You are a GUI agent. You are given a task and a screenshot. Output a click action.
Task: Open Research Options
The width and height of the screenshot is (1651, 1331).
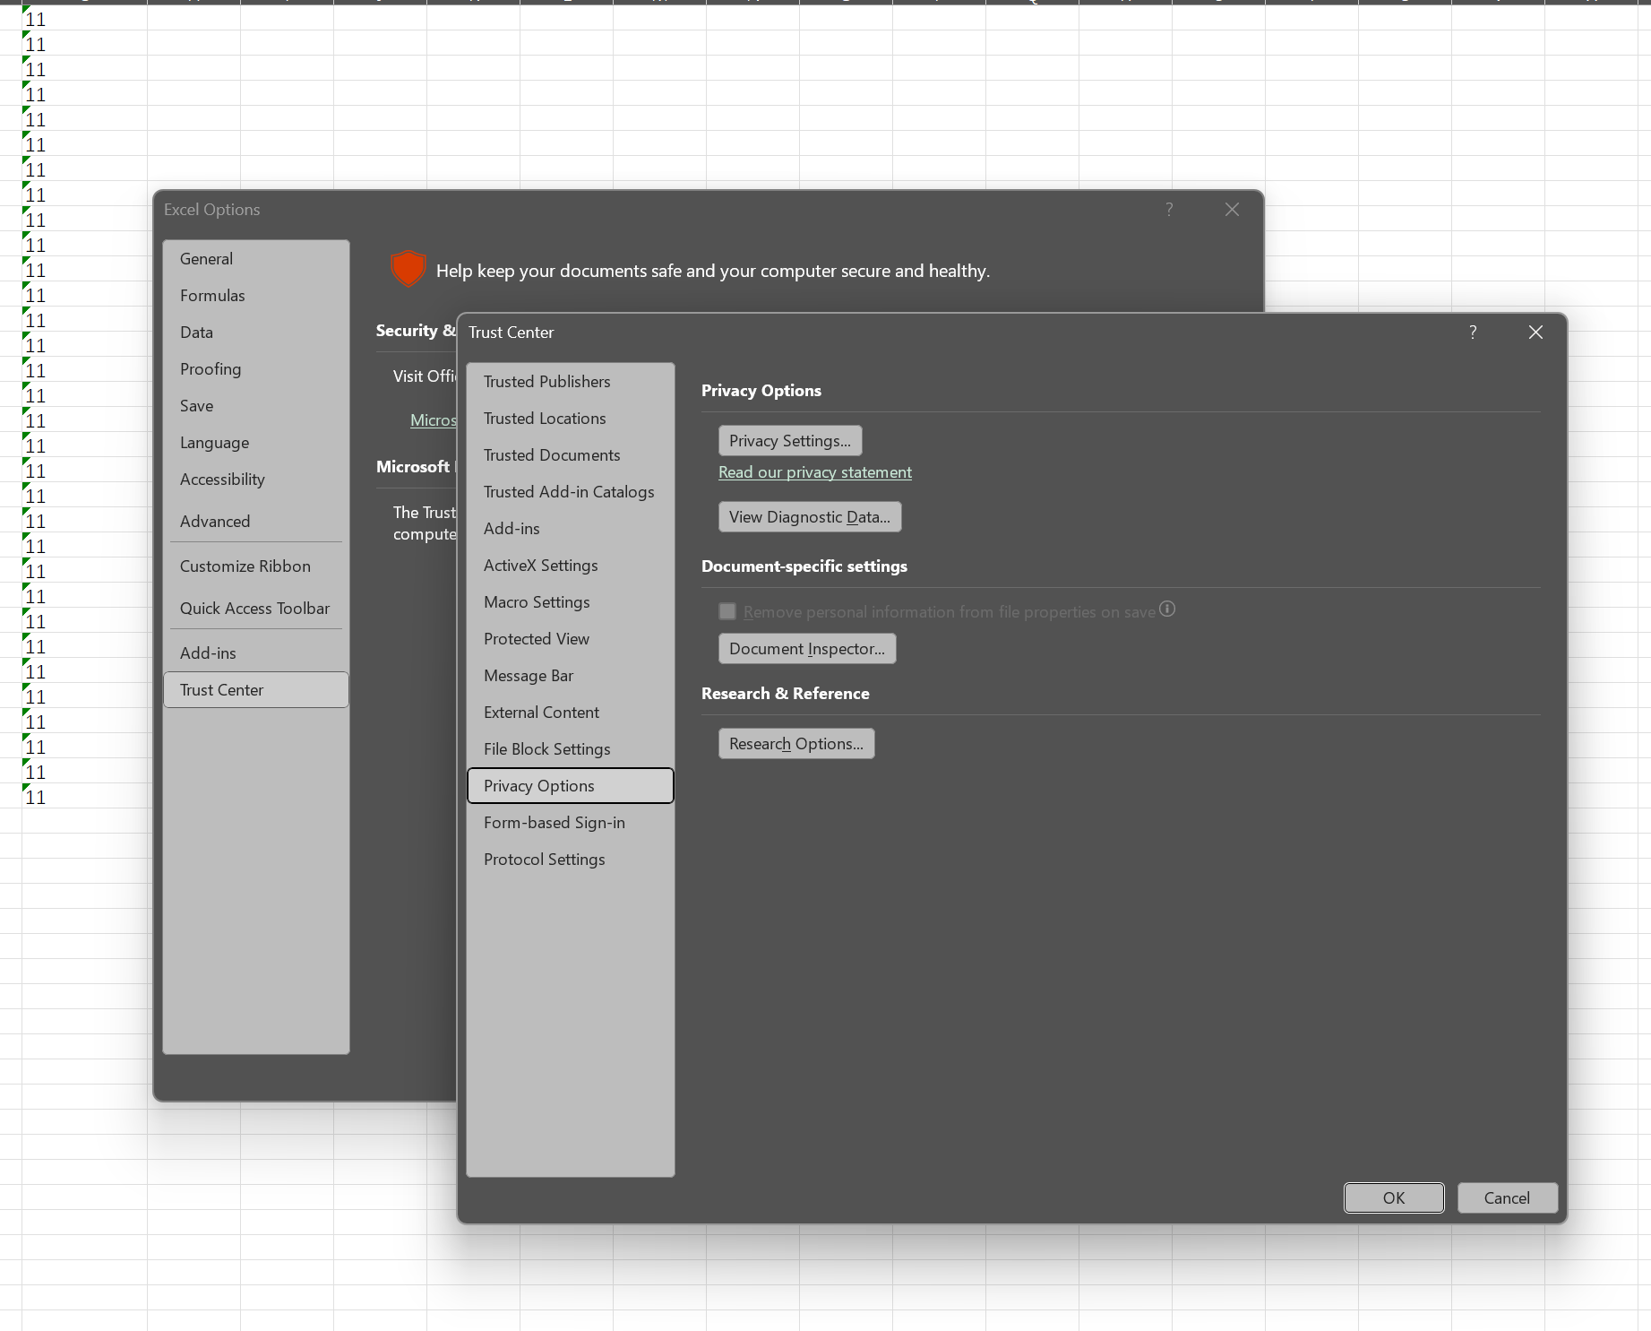coord(796,744)
